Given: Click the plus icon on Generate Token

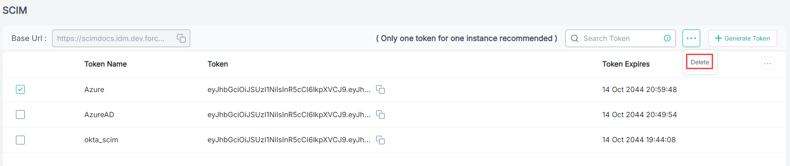Looking at the screenshot, I should 718,38.
